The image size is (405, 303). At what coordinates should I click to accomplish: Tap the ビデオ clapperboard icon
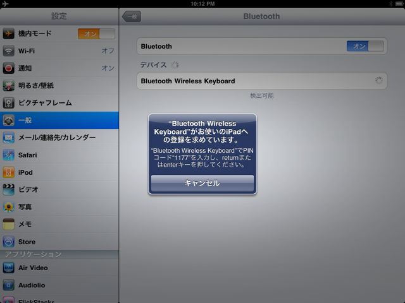[8, 189]
